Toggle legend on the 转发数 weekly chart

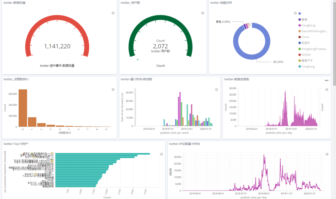point(217,89)
